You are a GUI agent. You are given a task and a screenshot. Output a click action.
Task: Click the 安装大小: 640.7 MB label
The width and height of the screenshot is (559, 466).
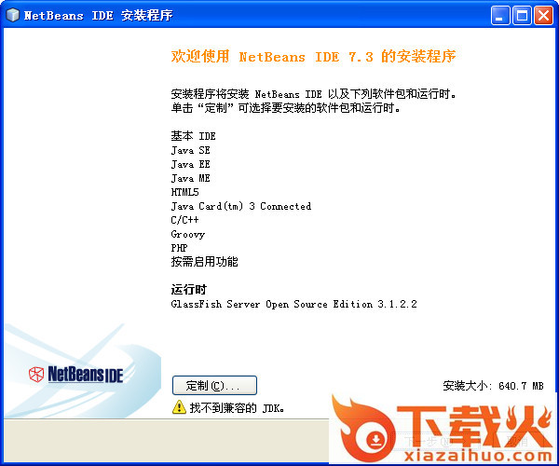(493, 386)
